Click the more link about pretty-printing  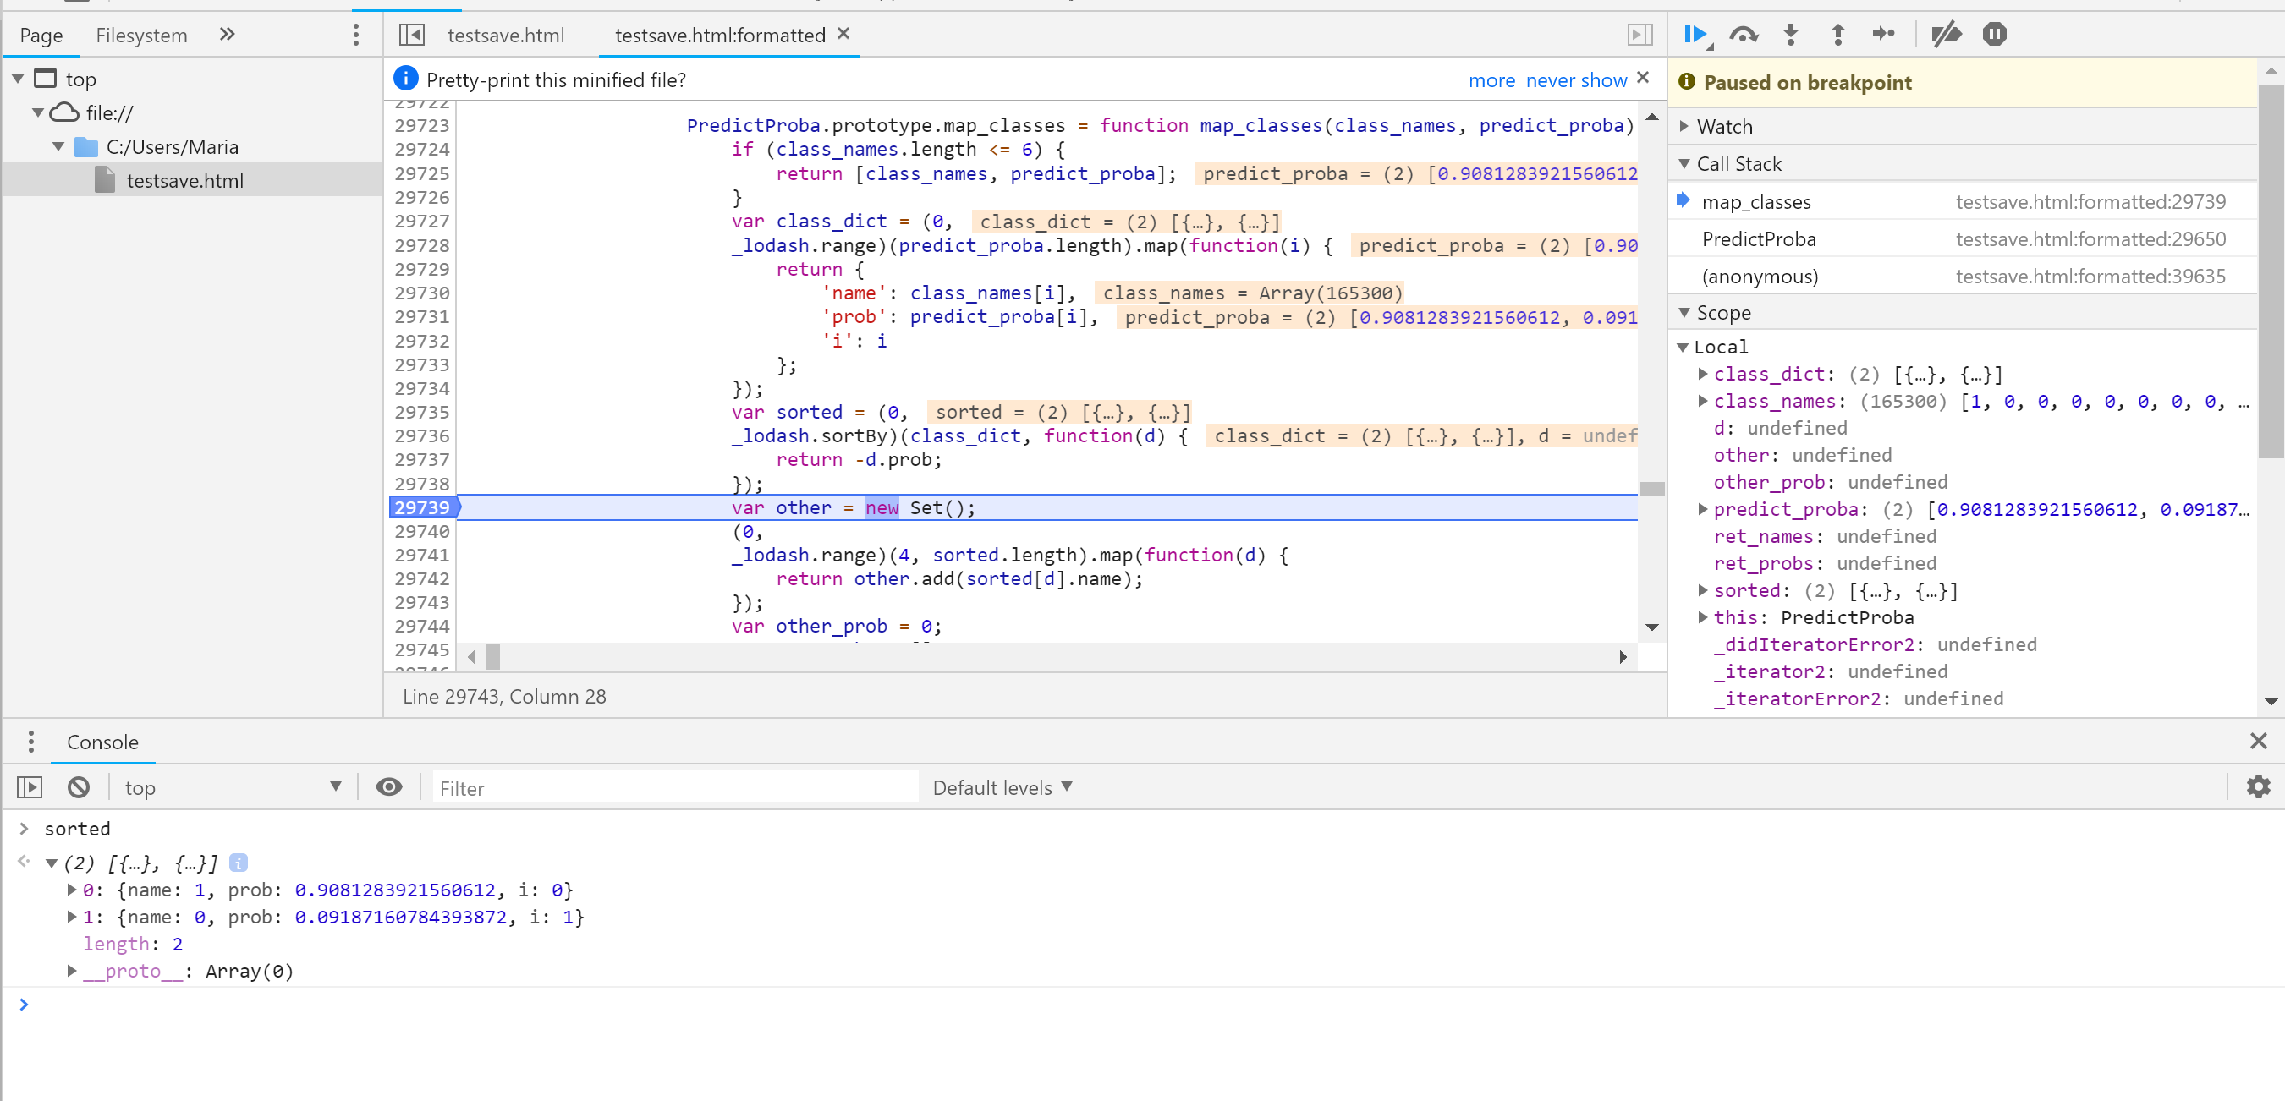point(1491,79)
